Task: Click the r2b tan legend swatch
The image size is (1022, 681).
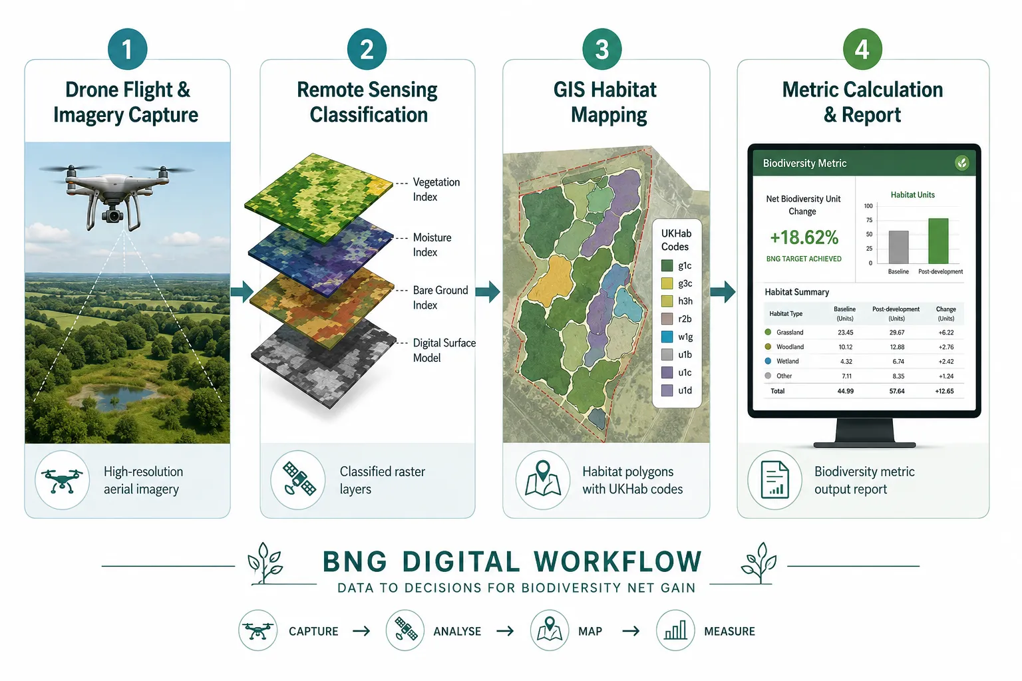Action: tap(667, 319)
